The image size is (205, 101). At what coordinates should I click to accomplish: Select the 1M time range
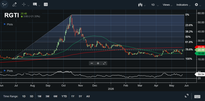39,96
